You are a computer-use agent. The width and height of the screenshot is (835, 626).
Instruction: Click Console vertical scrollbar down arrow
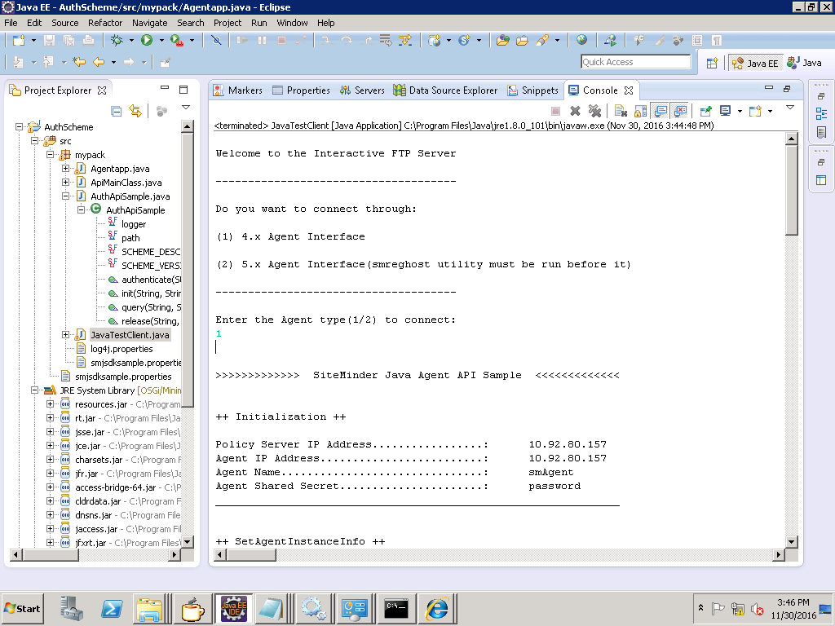click(x=791, y=542)
